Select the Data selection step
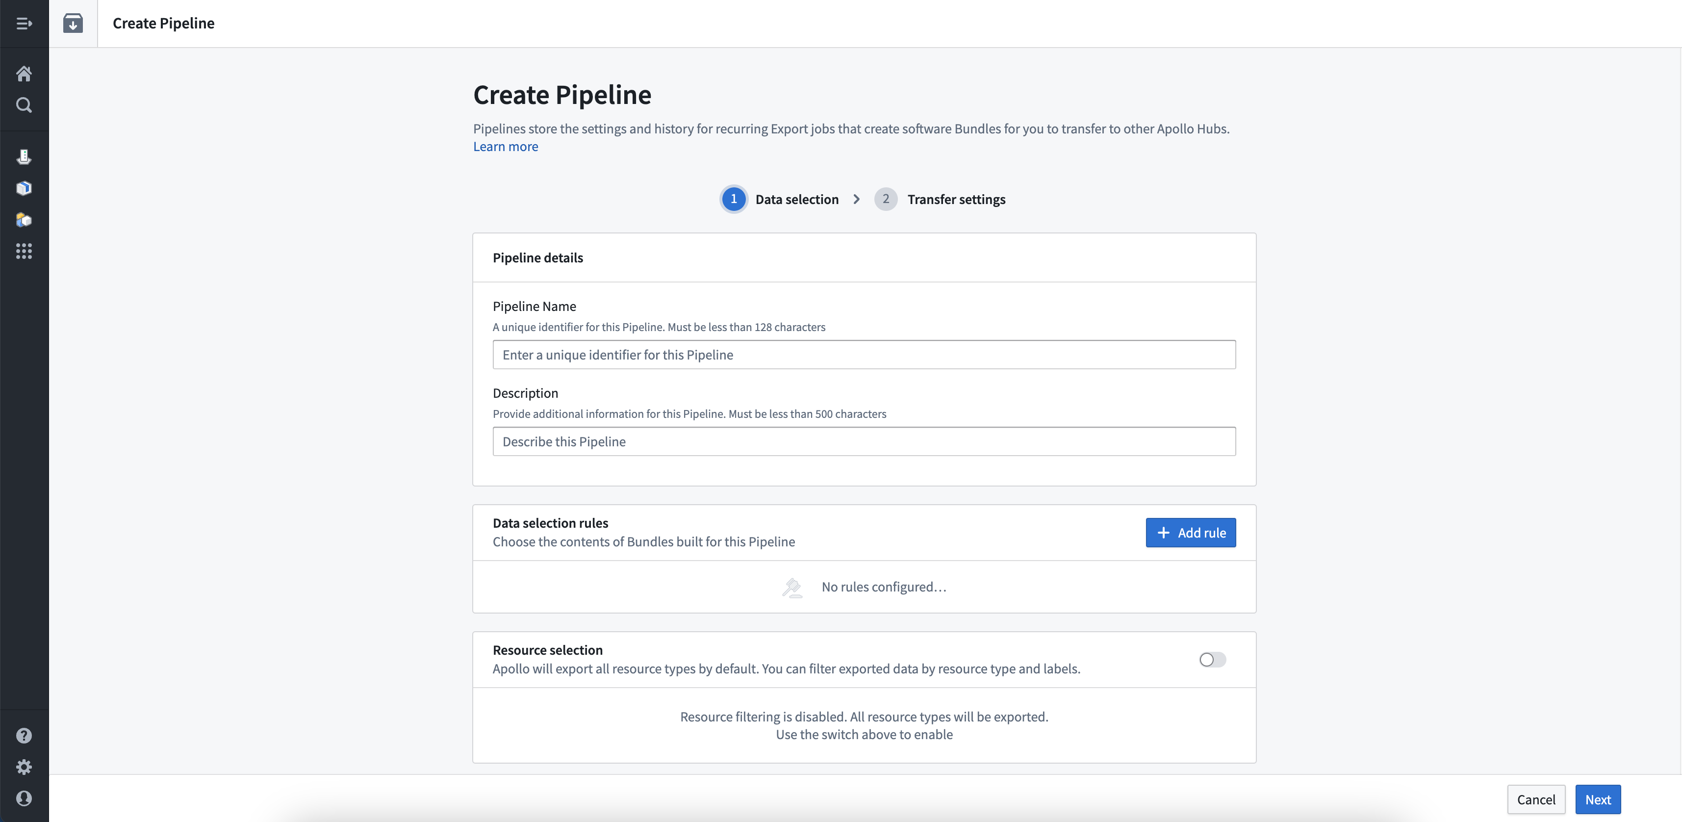 tap(796, 199)
